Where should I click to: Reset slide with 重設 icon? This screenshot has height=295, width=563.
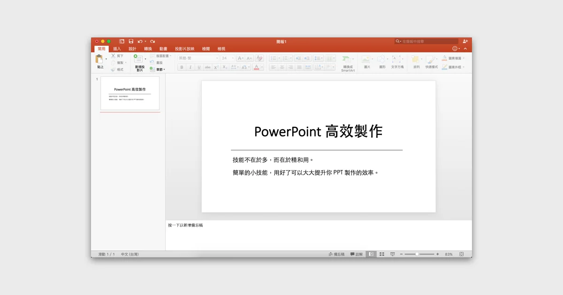pos(152,62)
